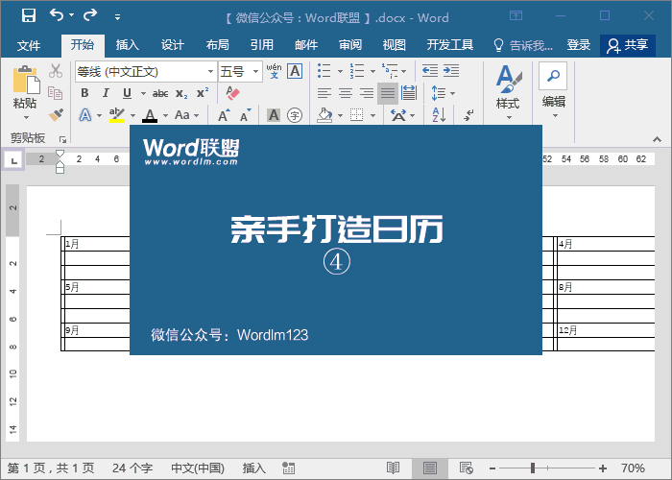Click the multilevel list icon

click(390, 71)
